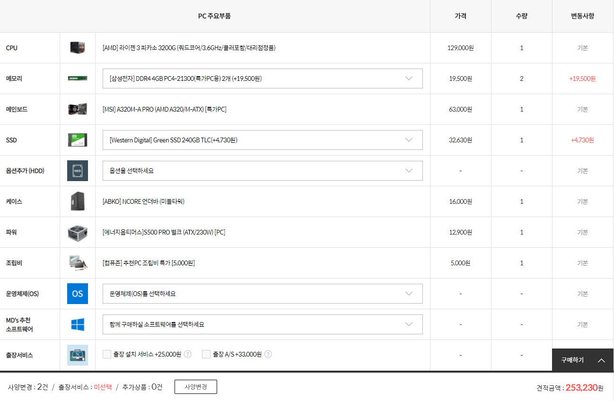
Task: Click the 출장서비스 toolbox icon
Action: (x=78, y=355)
